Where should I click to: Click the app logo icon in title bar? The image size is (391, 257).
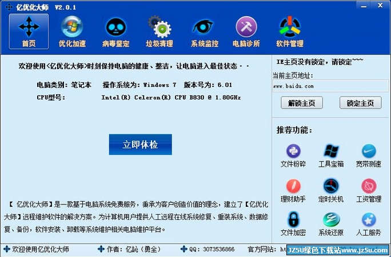click(9, 7)
